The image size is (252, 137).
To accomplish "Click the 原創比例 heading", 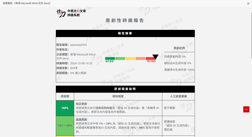I will (x=179, y=48).
